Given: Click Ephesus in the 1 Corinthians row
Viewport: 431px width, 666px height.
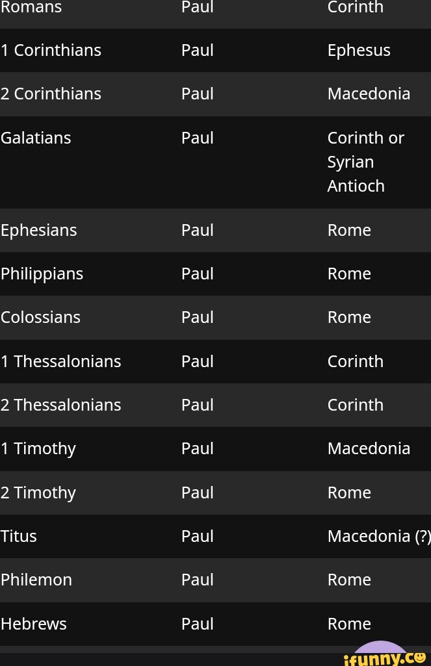Looking at the screenshot, I should click(x=359, y=50).
